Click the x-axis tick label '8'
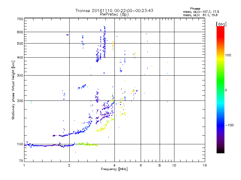The height and width of the screenshot is (180, 241). (160, 165)
